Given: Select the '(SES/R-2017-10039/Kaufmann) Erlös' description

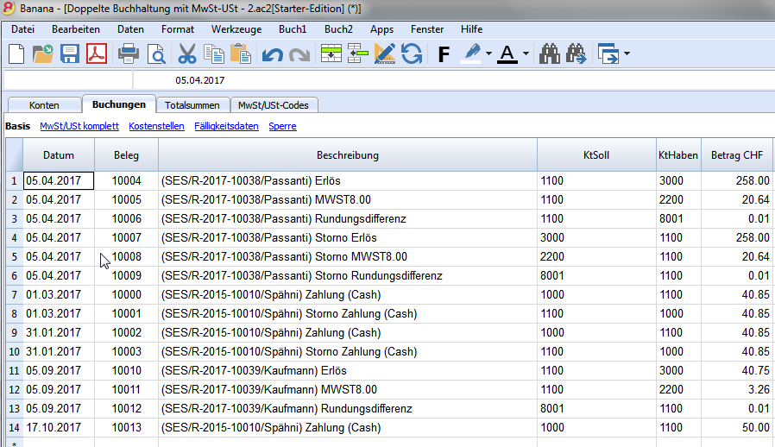Looking at the screenshot, I should point(348,370).
